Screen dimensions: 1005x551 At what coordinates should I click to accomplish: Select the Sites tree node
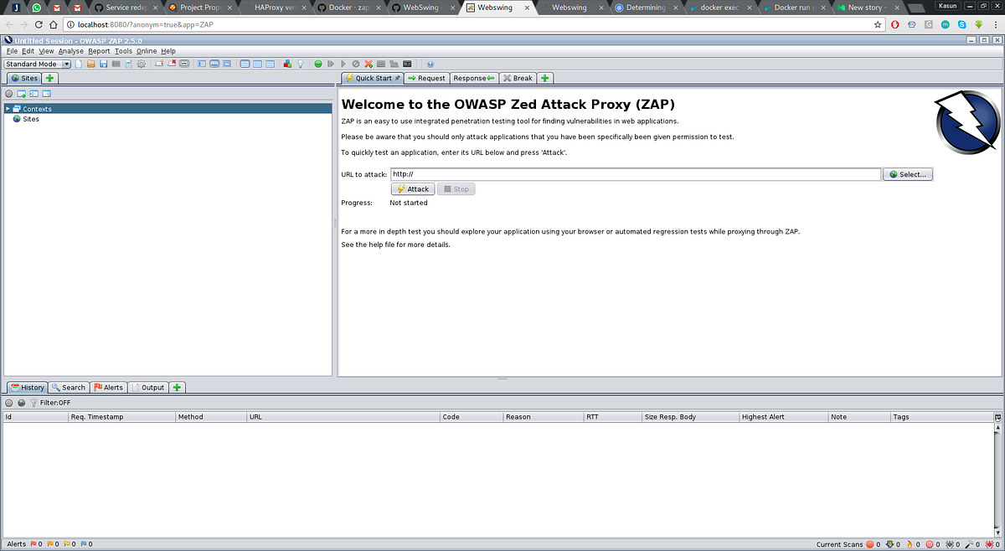(x=29, y=118)
